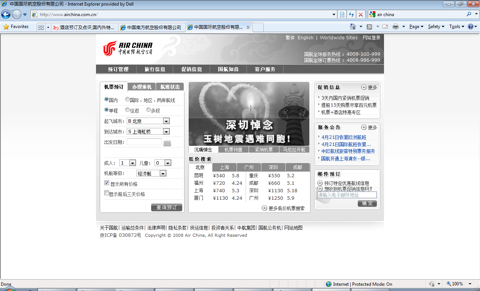Image resolution: width=480 pixels, height=291 pixels.
Task: Select the 上海 low price tab
Action: click(x=224, y=167)
